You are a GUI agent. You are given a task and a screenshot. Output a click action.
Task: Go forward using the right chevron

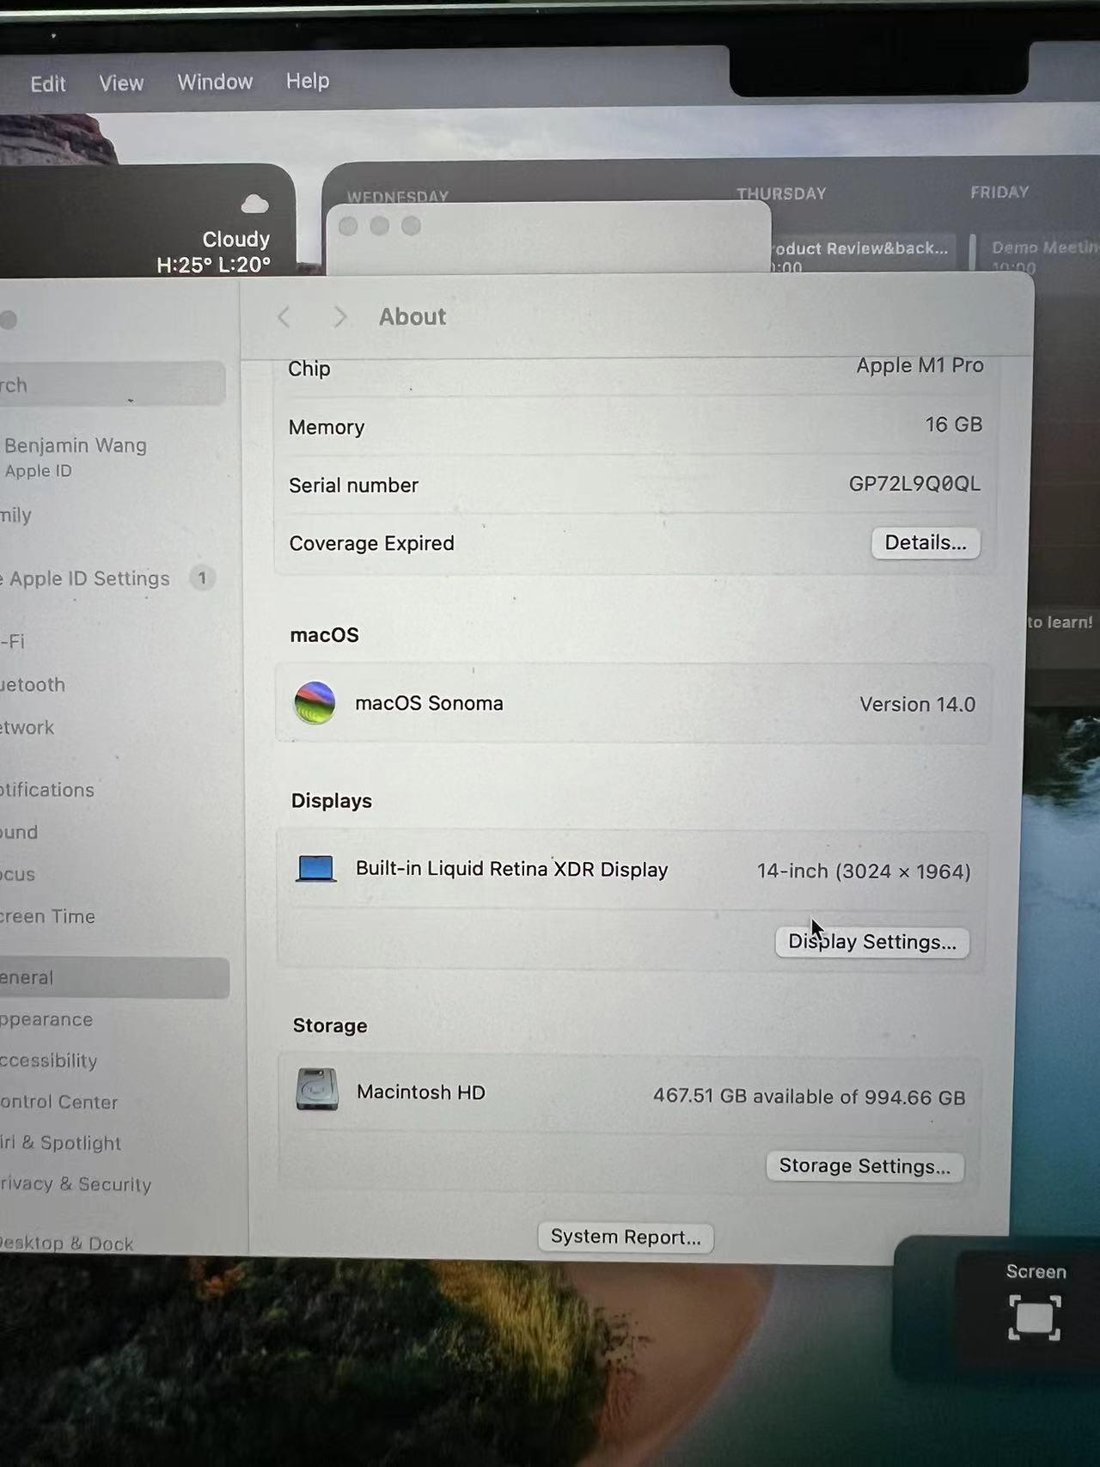point(339,317)
